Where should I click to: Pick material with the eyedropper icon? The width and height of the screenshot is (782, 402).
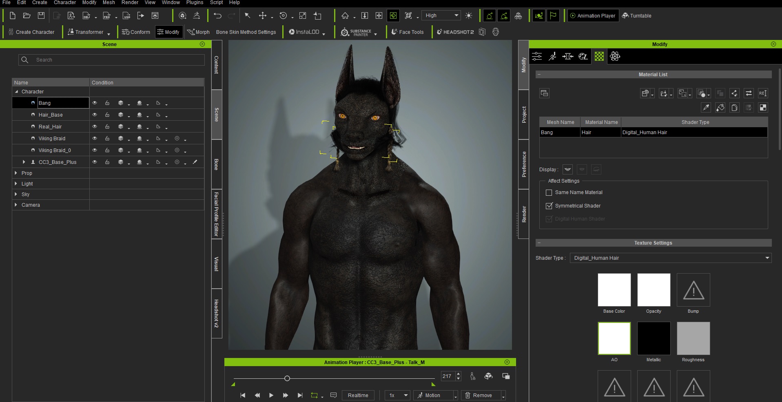click(x=706, y=107)
